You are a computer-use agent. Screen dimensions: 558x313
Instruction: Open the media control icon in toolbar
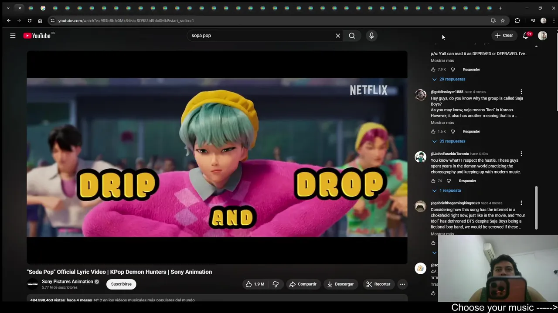tap(533, 20)
